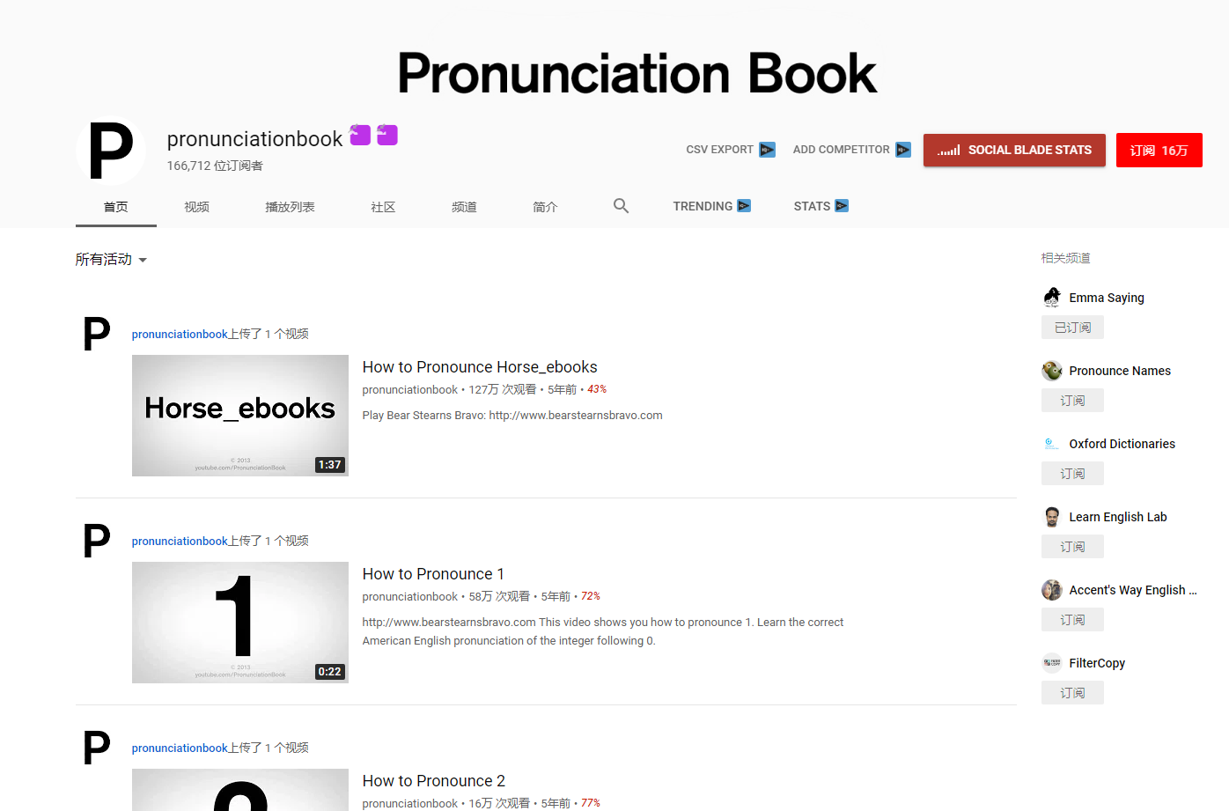Click channel name under Horse_ebooks video title
The height and width of the screenshot is (811, 1229).
click(410, 389)
